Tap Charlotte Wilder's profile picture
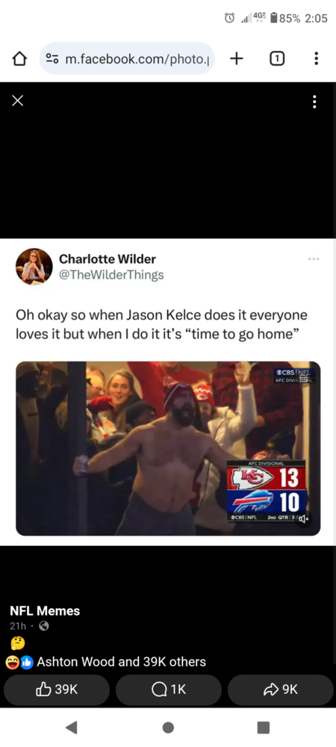336x747 pixels. [34, 267]
